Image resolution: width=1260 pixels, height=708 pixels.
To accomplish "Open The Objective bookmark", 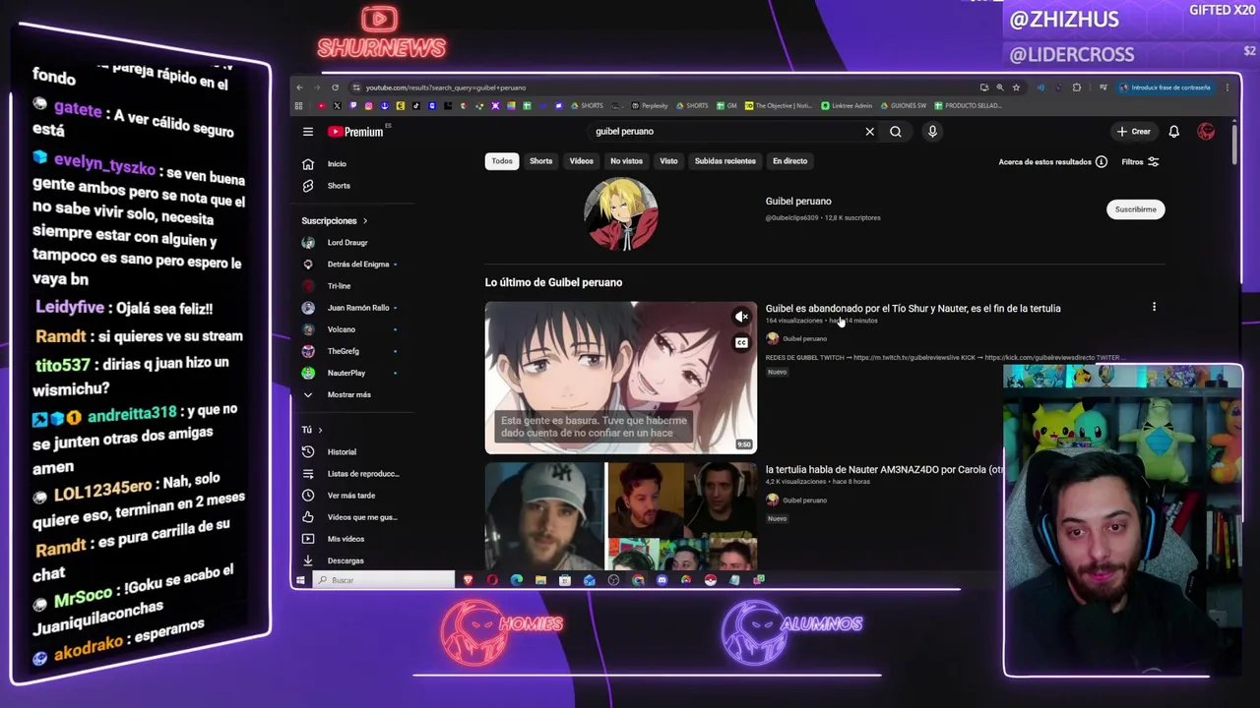I will click(x=779, y=106).
